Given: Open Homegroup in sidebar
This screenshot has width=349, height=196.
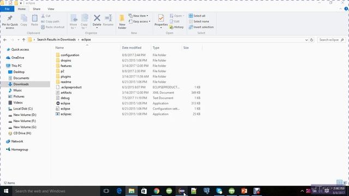Looking at the screenshot, I should point(20,149).
